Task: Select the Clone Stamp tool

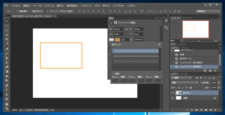Action: click(7, 58)
